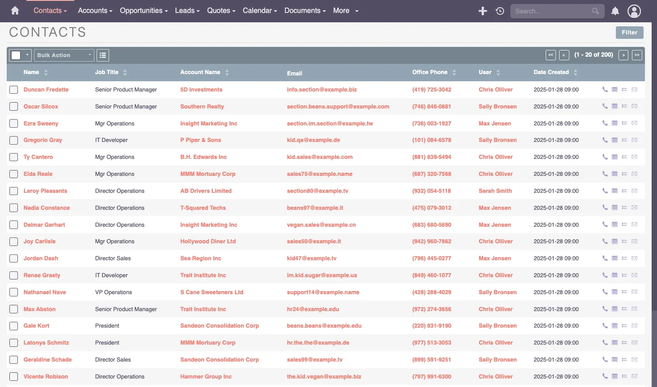Click the home icon in navigation bar

click(15, 11)
